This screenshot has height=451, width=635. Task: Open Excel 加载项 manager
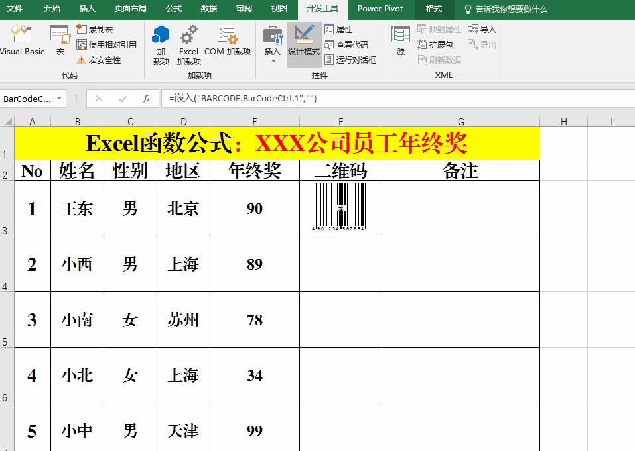(188, 44)
